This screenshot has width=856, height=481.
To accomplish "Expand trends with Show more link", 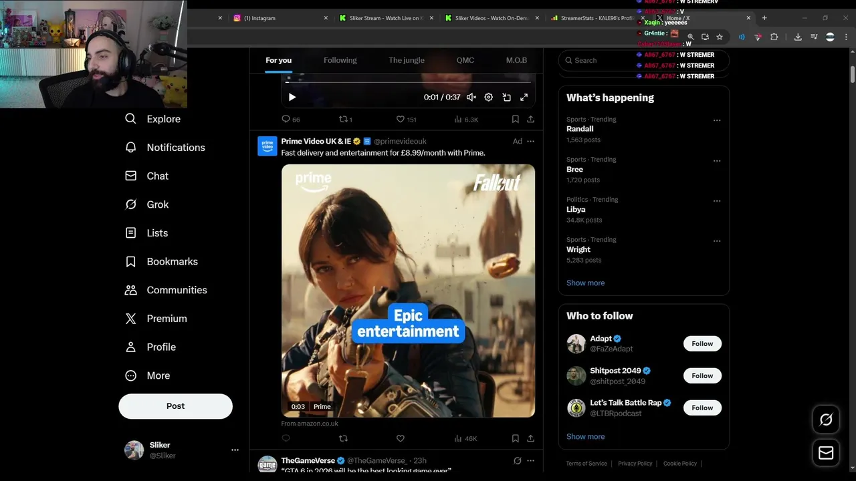I will (585, 283).
